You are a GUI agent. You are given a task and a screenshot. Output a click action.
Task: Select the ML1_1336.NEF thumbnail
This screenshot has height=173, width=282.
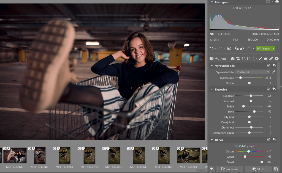(189, 155)
